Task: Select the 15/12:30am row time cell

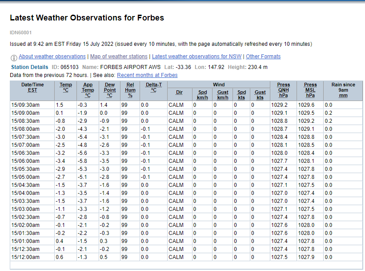Action: pos(32,249)
